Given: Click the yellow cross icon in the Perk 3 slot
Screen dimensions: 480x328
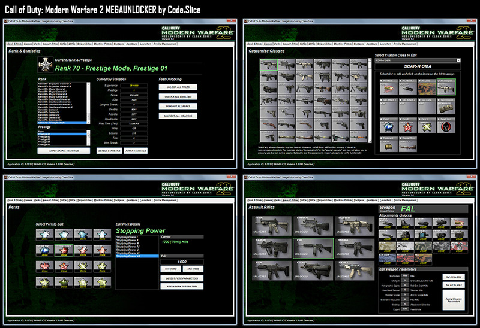Looking at the screenshot, I should click(x=427, y=126).
